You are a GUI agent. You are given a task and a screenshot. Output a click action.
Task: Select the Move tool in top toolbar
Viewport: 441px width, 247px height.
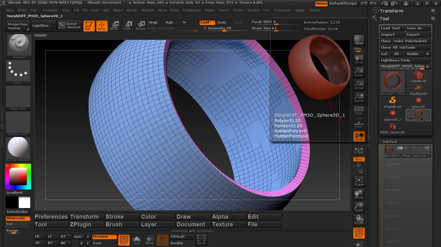pyautogui.click(x=114, y=26)
